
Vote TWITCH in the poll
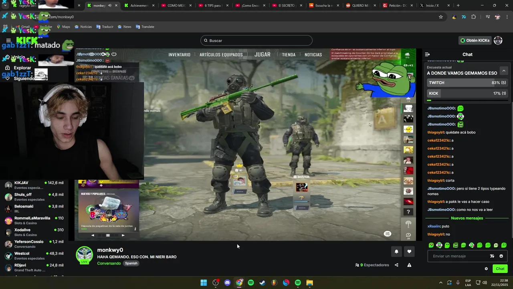pyautogui.click(x=467, y=83)
